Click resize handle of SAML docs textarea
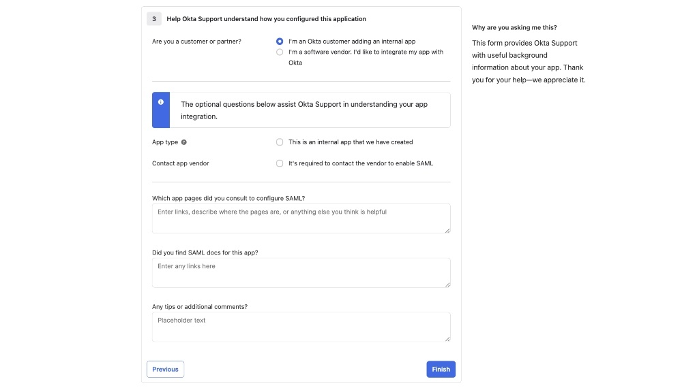Screen dimensions: 682x392 (x=447, y=284)
